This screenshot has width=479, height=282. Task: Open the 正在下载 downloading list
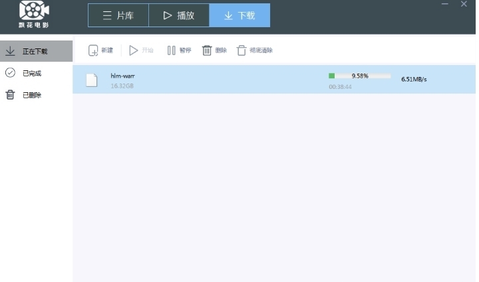(36, 51)
